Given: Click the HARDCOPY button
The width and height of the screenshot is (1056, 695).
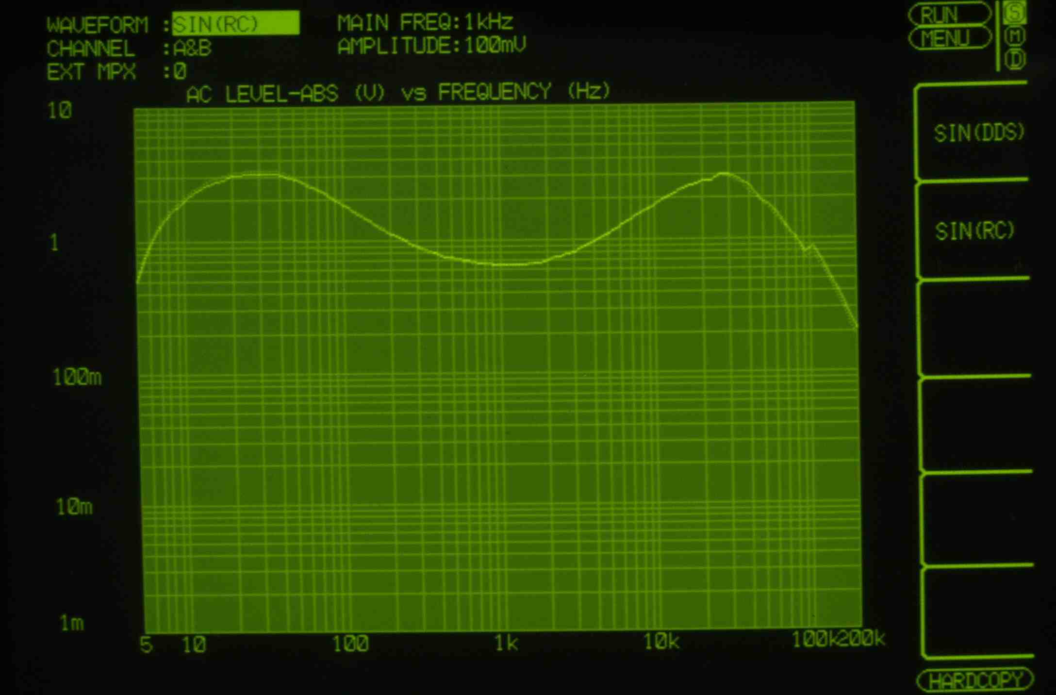Looking at the screenshot, I should (975, 680).
